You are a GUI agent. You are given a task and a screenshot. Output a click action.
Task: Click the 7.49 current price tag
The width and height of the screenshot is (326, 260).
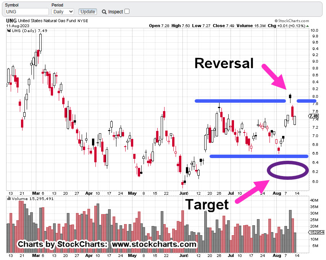[314, 116]
